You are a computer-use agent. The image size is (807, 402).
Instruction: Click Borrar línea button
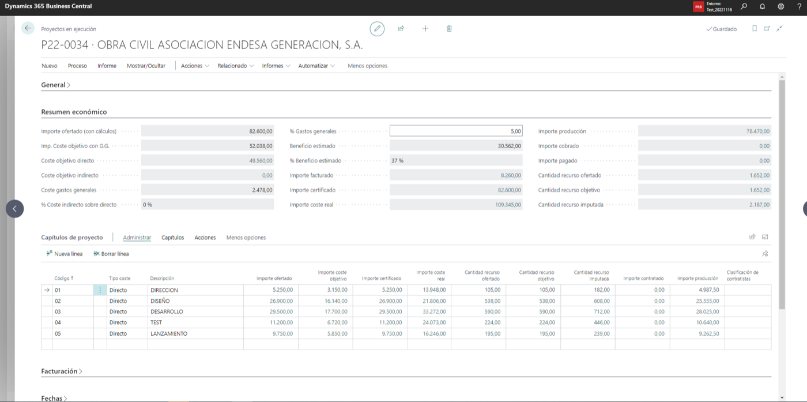[111, 254]
